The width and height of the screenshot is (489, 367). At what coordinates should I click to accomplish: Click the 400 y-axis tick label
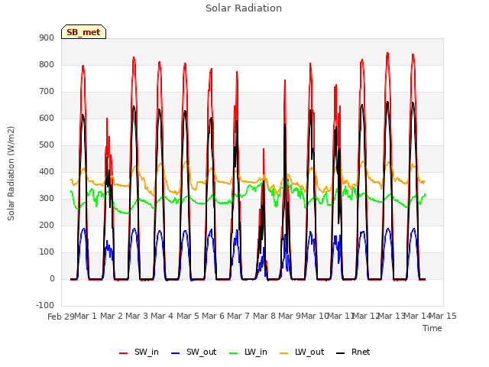(47, 171)
